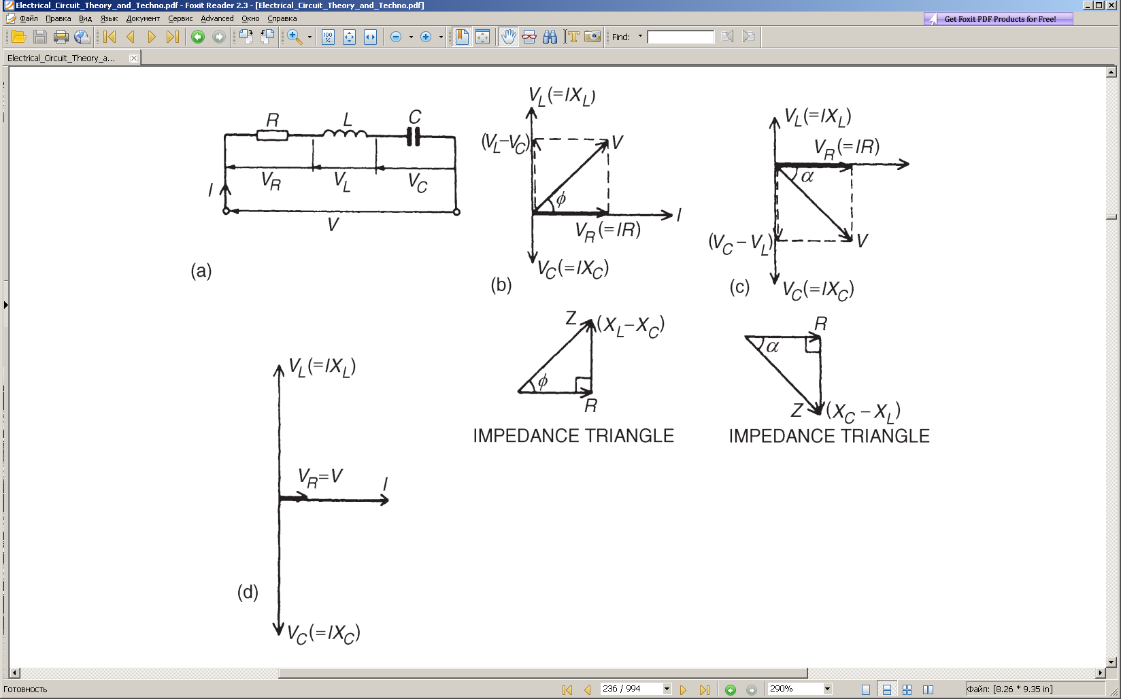Viewport: 1121px width, 699px height.
Task: Click the Print icon in toolbar
Action: point(61,37)
